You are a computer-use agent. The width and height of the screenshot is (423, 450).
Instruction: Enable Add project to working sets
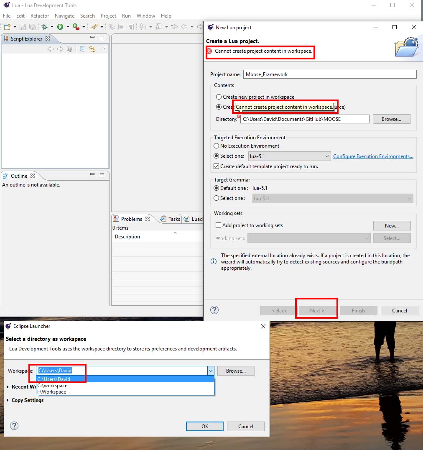(x=218, y=225)
